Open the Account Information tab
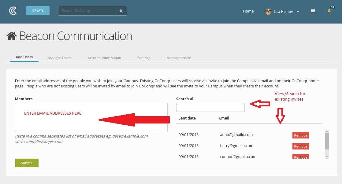 pos(104,58)
